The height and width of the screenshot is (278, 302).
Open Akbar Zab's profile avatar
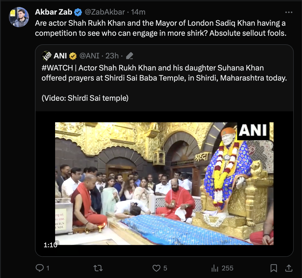tap(19, 17)
